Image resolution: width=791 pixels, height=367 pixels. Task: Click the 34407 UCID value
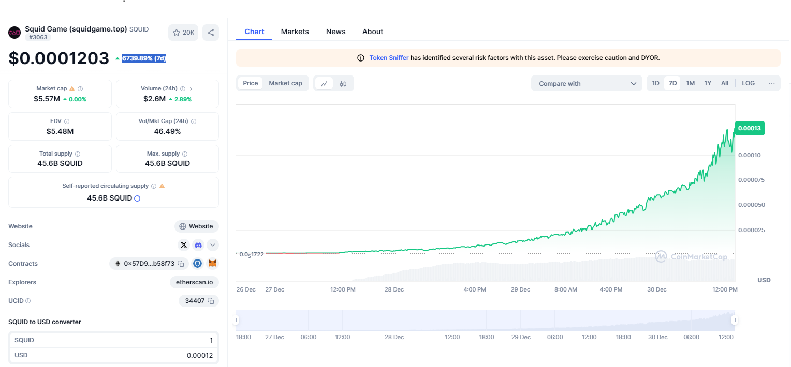(x=195, y=301)
